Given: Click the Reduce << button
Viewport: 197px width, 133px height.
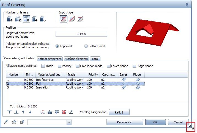Looking at the screenshot, I should [x=125, y=122].
